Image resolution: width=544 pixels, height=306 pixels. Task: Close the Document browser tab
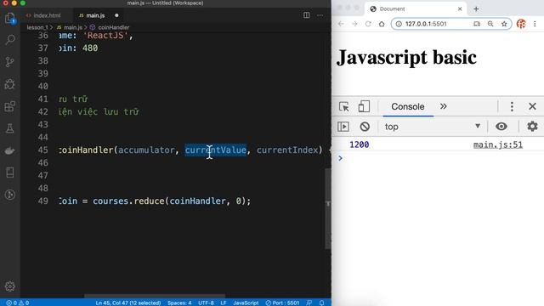coord(460,9)
